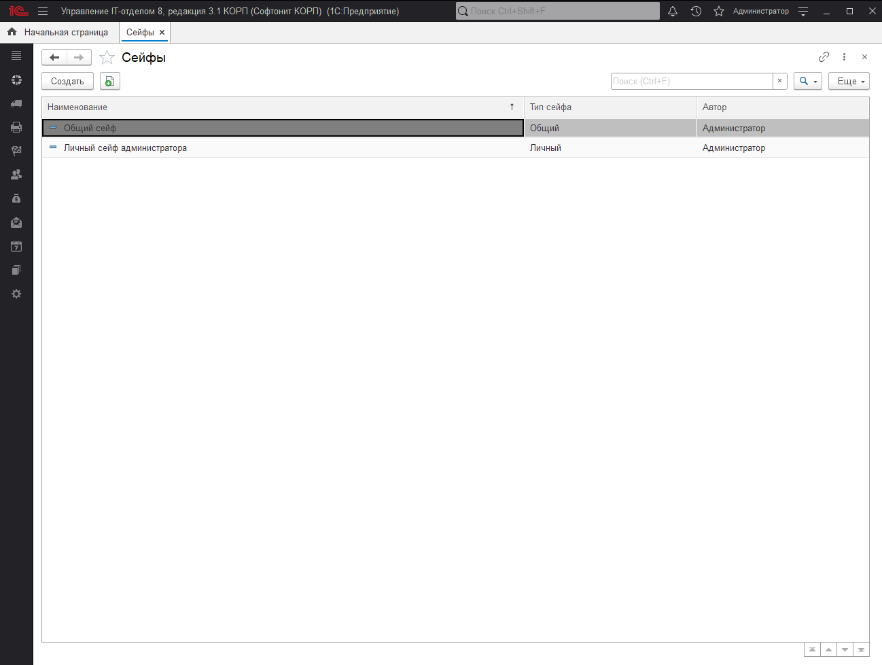Click the Поиск (Ctrl+F) list search field
This screenshot has width=882, height=665.
tap(691, 82)
